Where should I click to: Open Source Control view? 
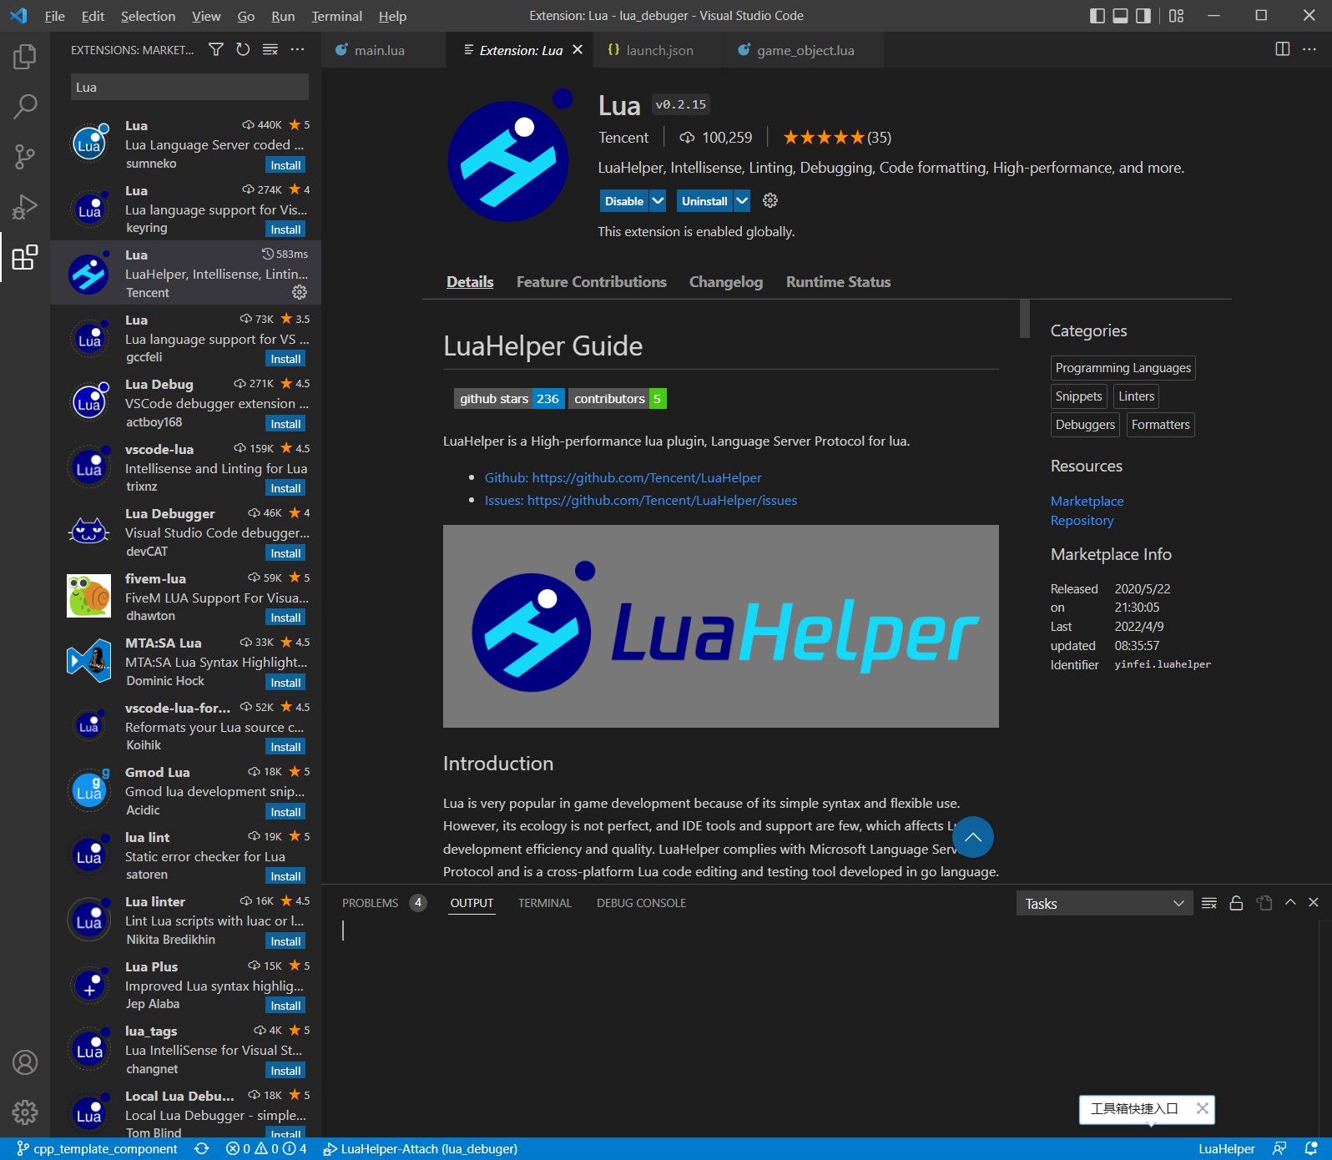pyautogui.click(x=25, y=156)
